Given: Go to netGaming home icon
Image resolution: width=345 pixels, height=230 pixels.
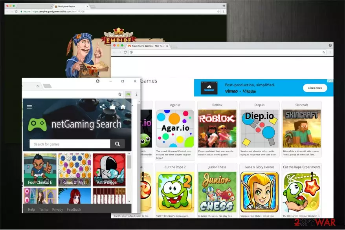Looking at the screenshot, I should (123, 107).
